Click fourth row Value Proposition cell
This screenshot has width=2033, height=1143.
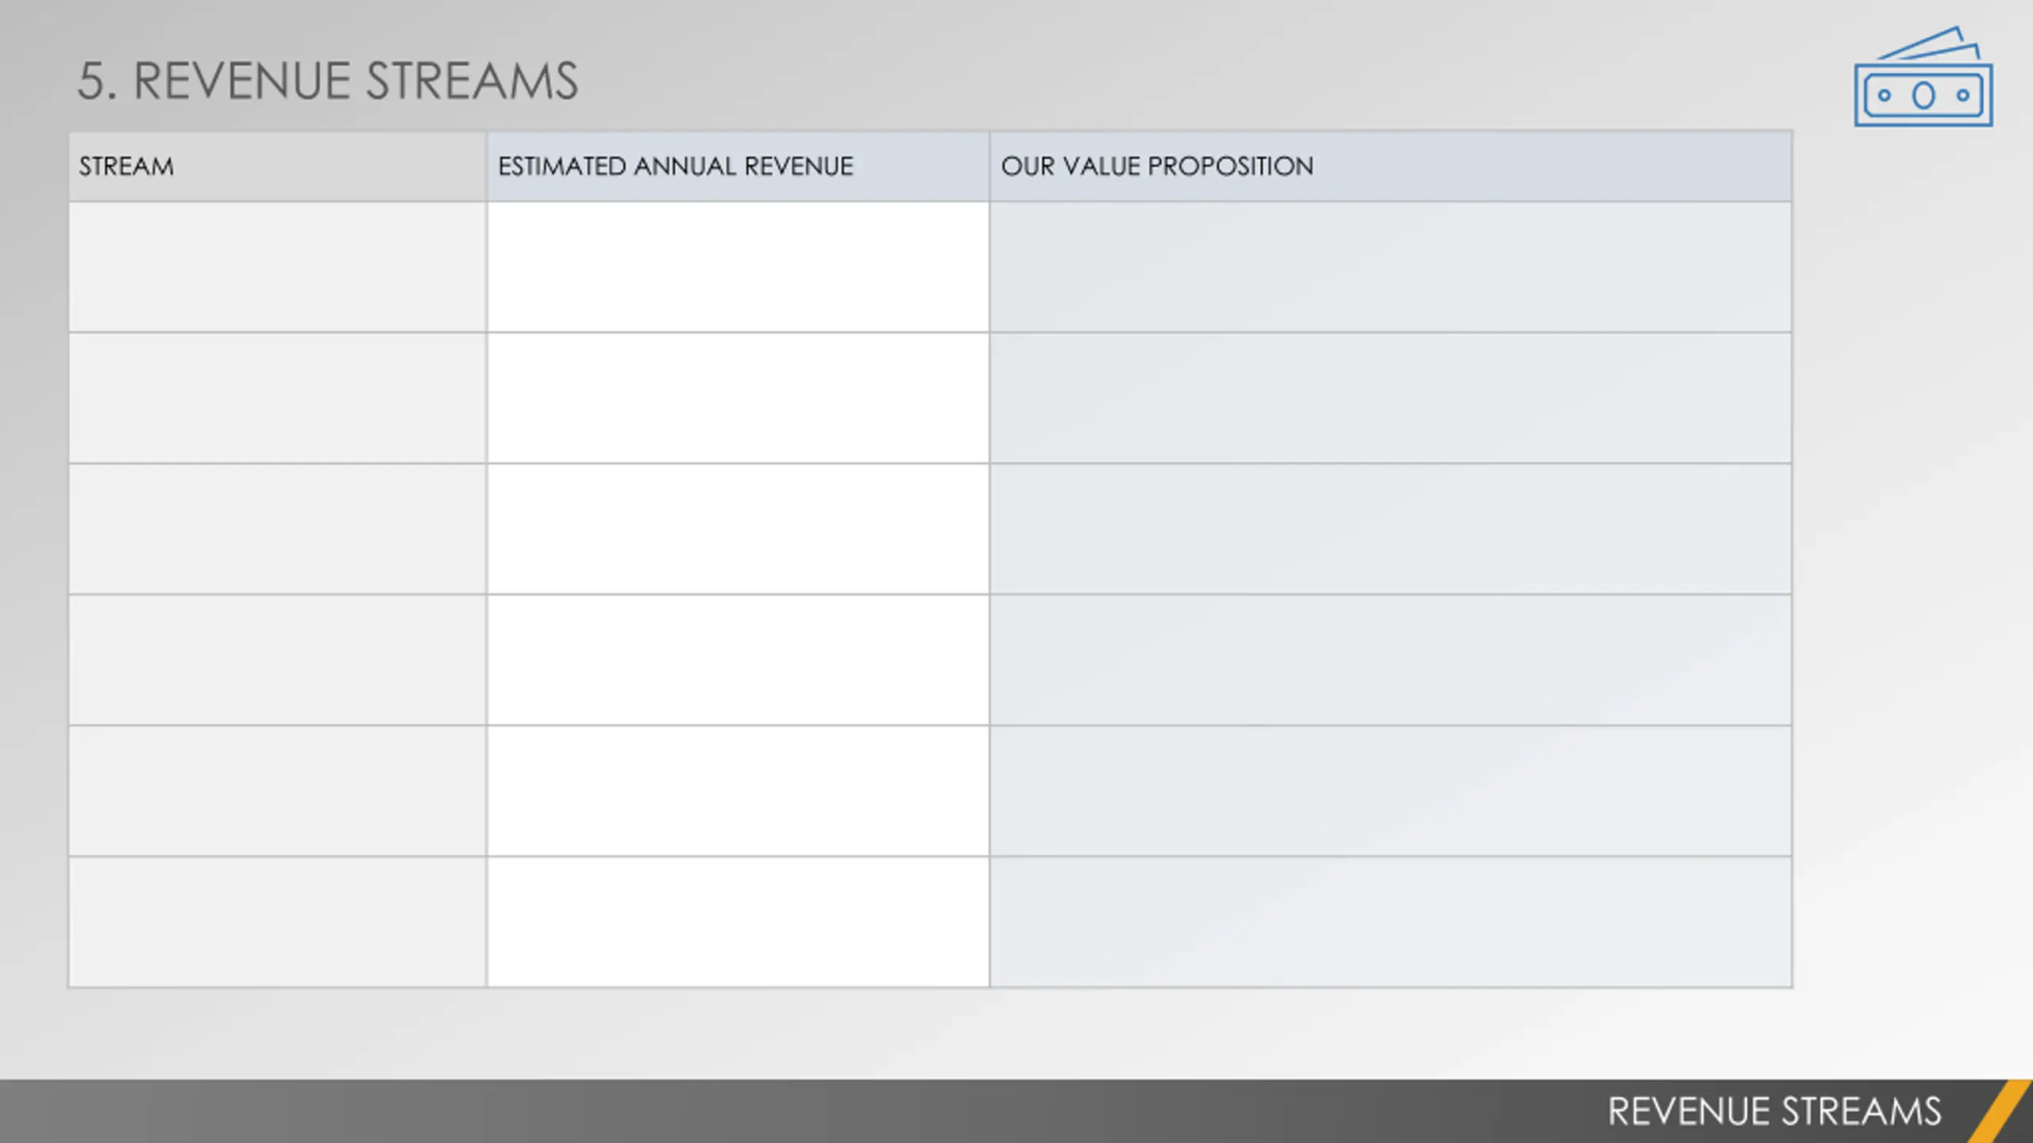(1391, 660)
